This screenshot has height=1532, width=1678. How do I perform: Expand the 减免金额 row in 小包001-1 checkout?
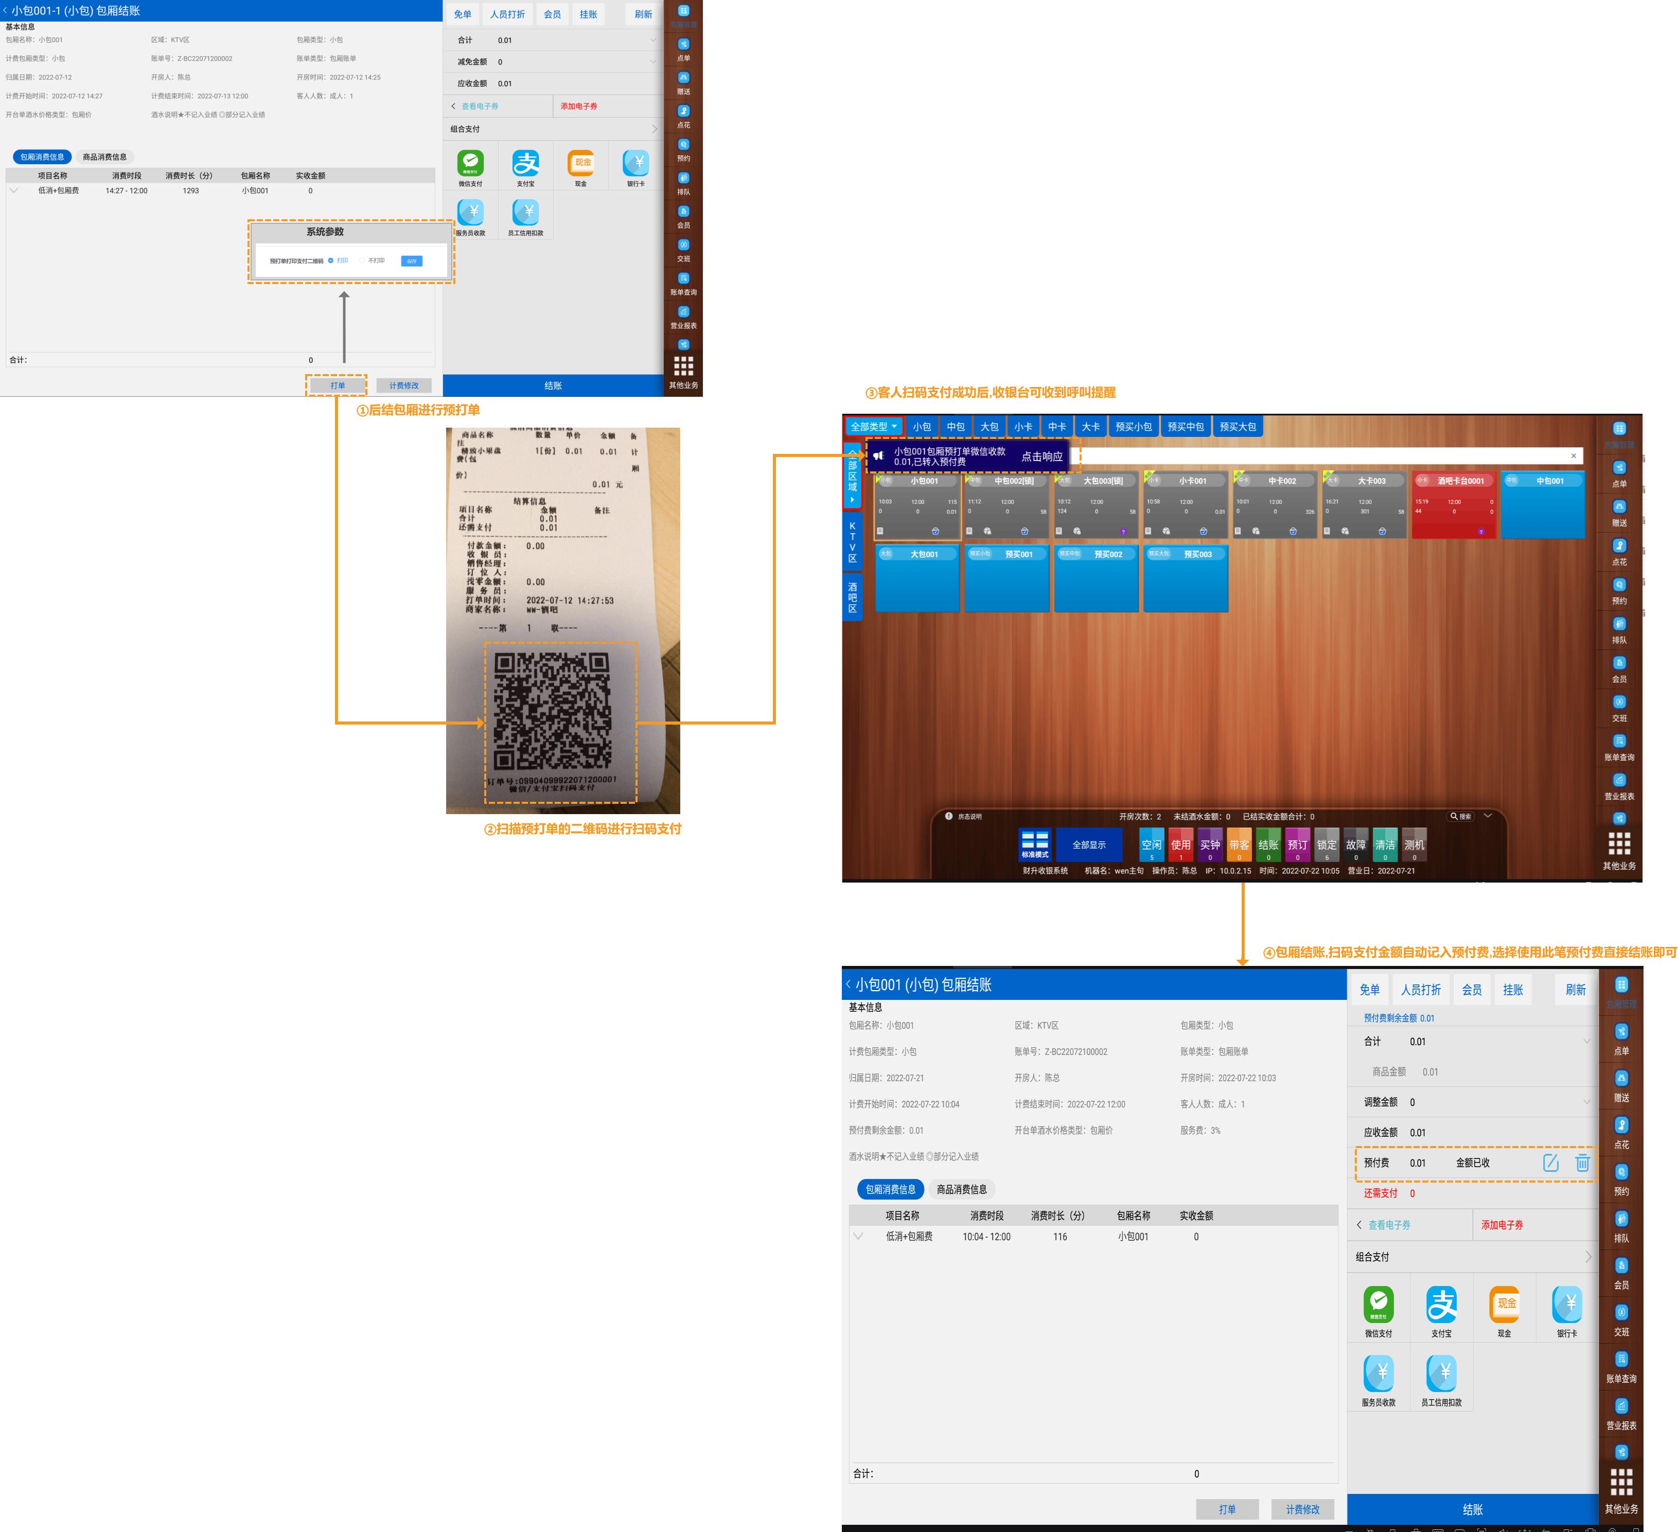click(652, 62)
